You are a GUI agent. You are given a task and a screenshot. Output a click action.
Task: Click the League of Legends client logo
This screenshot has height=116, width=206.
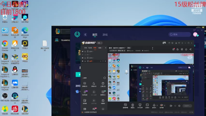click(x=58, y=31)
